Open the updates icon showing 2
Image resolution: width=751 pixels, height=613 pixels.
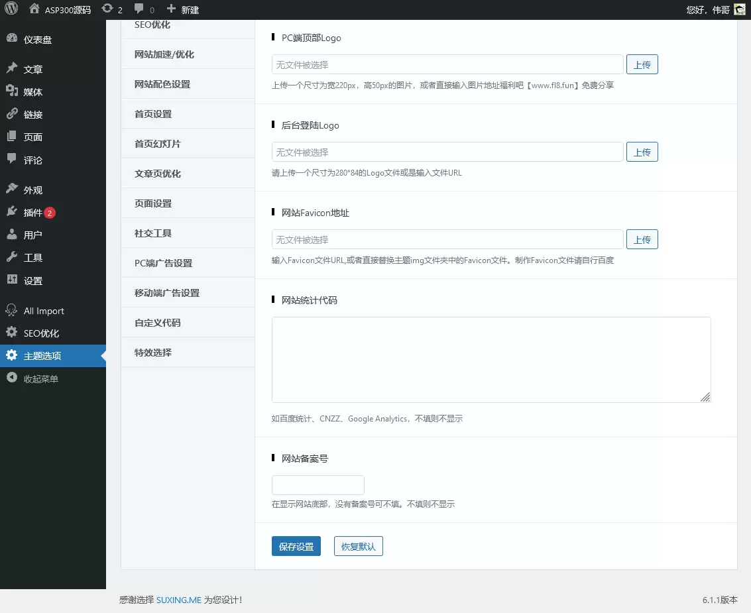click(107, 9)
